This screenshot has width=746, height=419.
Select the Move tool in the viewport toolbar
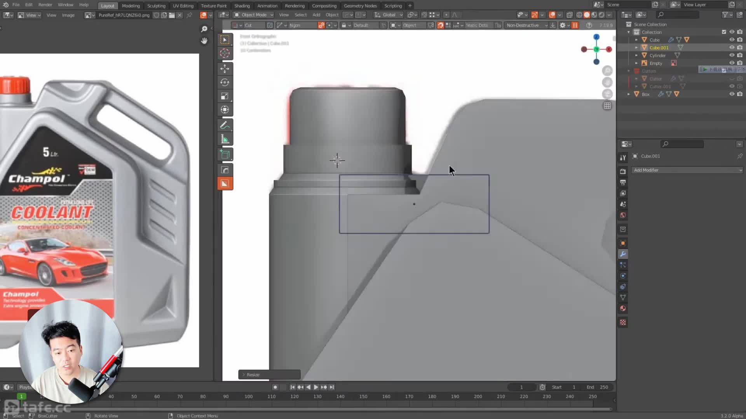(x=225, y=69)
